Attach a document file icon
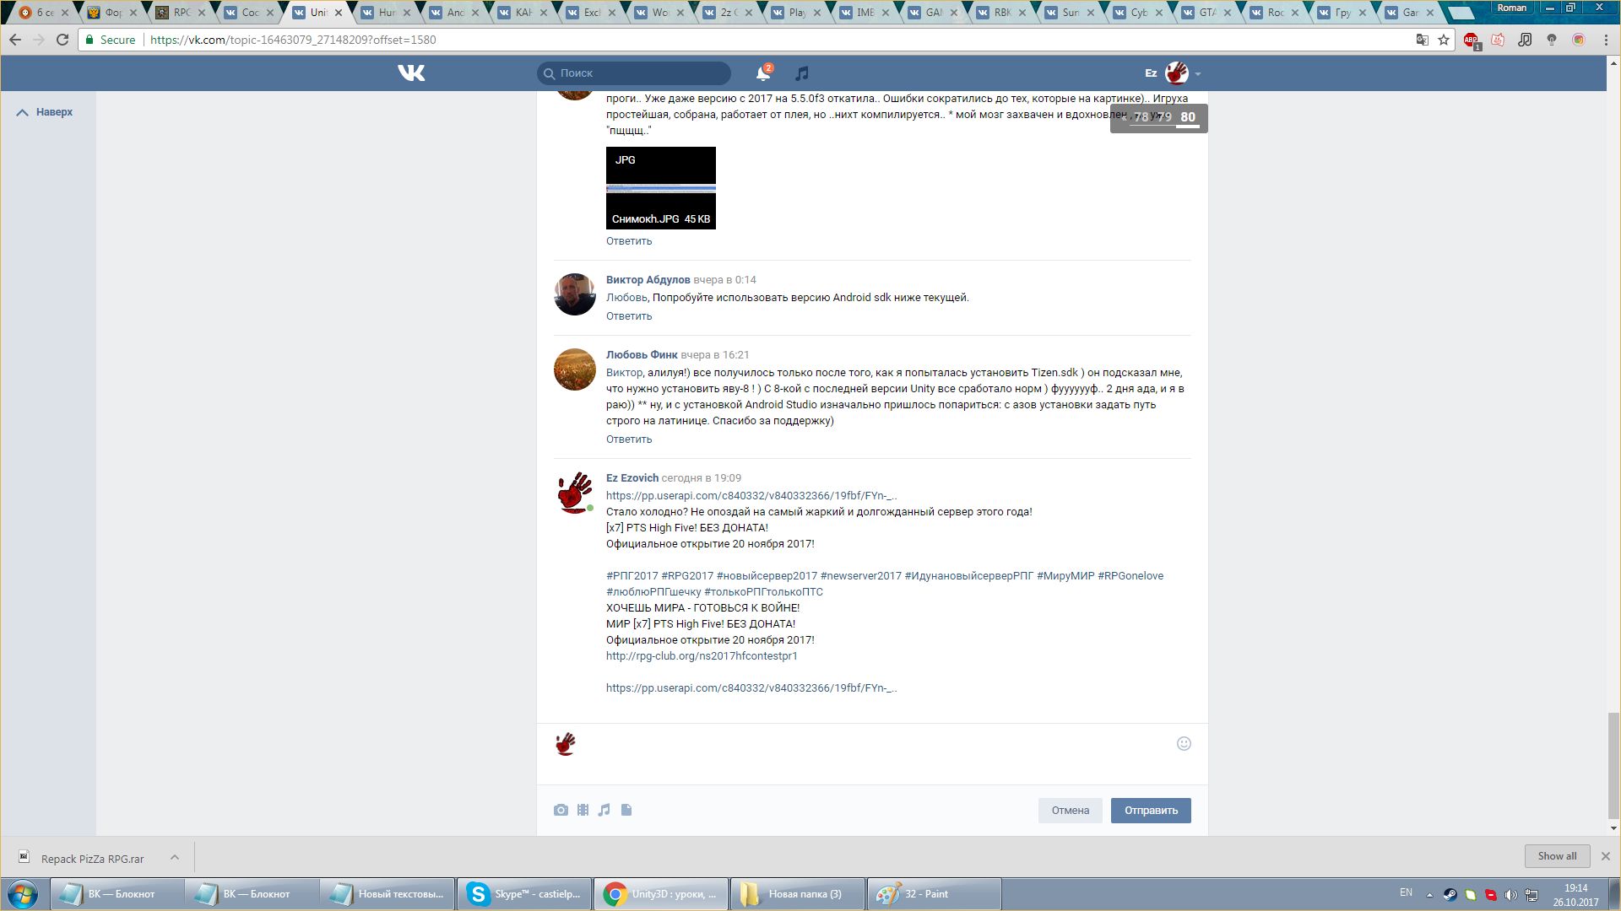This screenshot has width=1621, height=911. pyautogui.click(x=626, y=810)
